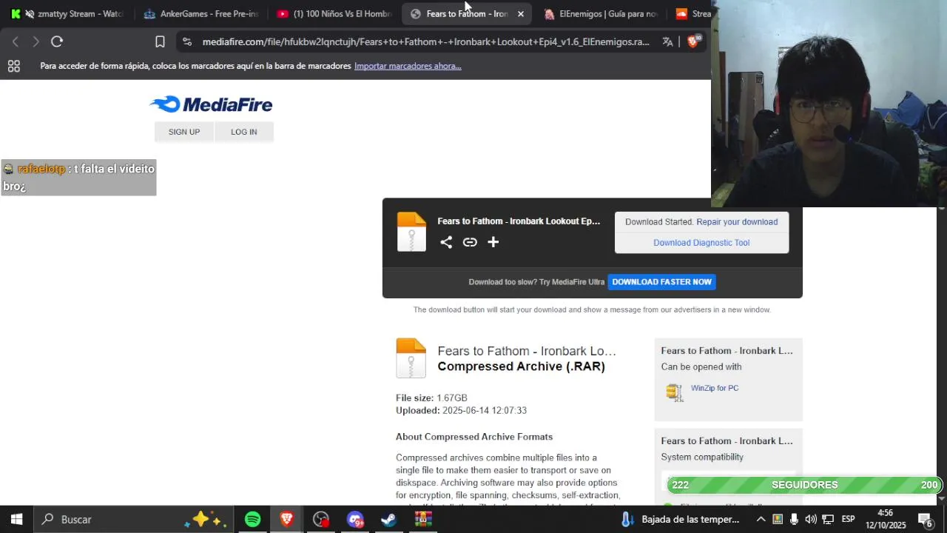The height and width of the screenshot is (533, 947).
Task: Click the ESP language indicator
Action: click(x=849, y=519)
